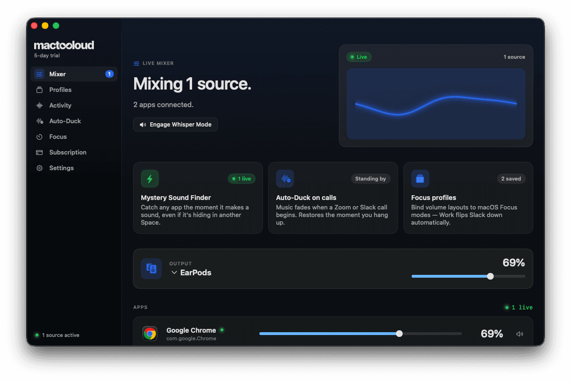The width and height of the screenshot is (571, 381).
Task: Click the com.google.Chrome bundle identifier
Action: point(191,338)
